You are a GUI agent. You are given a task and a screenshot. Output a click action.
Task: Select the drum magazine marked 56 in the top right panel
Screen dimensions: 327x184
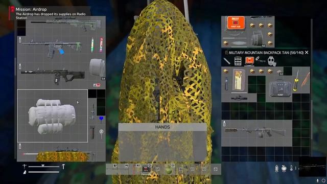point(257,39)
